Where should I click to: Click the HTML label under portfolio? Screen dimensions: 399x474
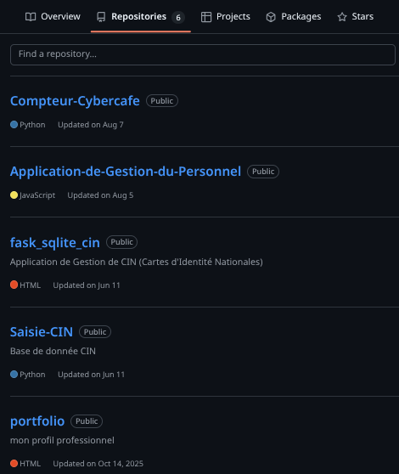[30, 464]
